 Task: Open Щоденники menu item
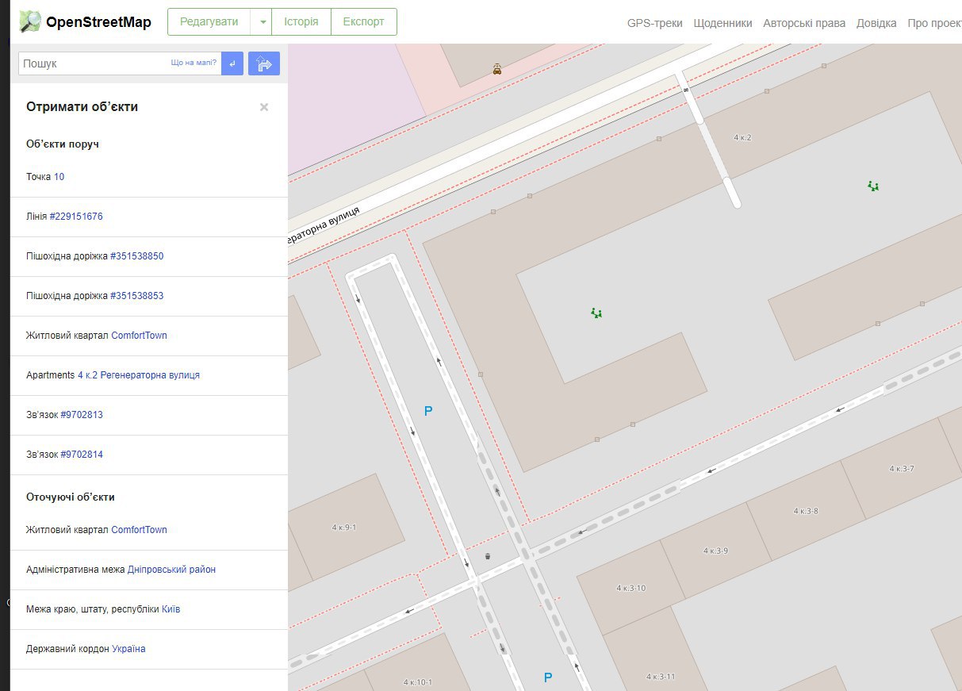[x=722, y=23]
